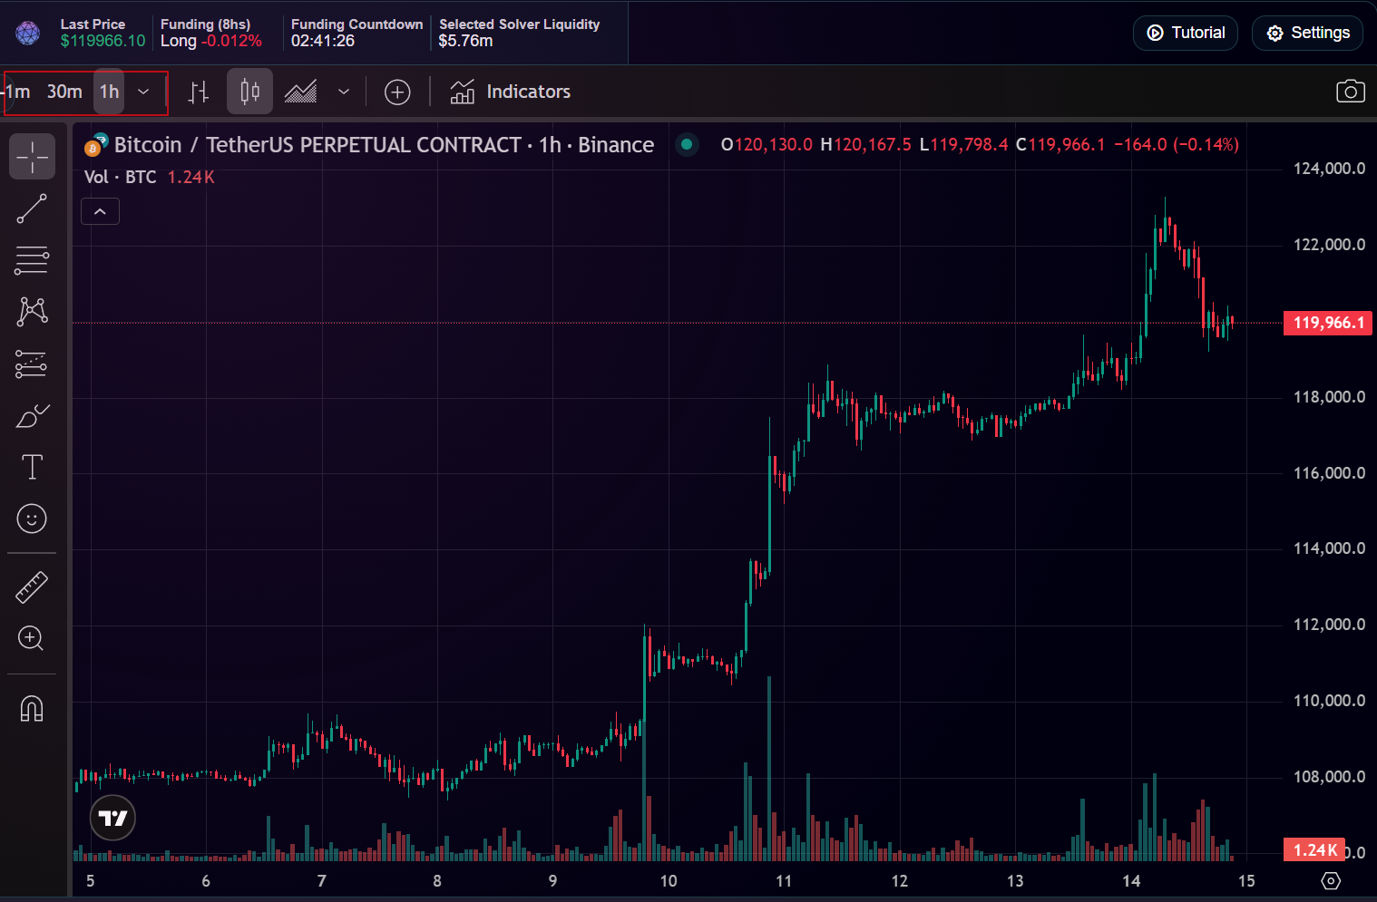Take a chart snapshot with camera
The image size is (1377, 902).
(1350, 92)
